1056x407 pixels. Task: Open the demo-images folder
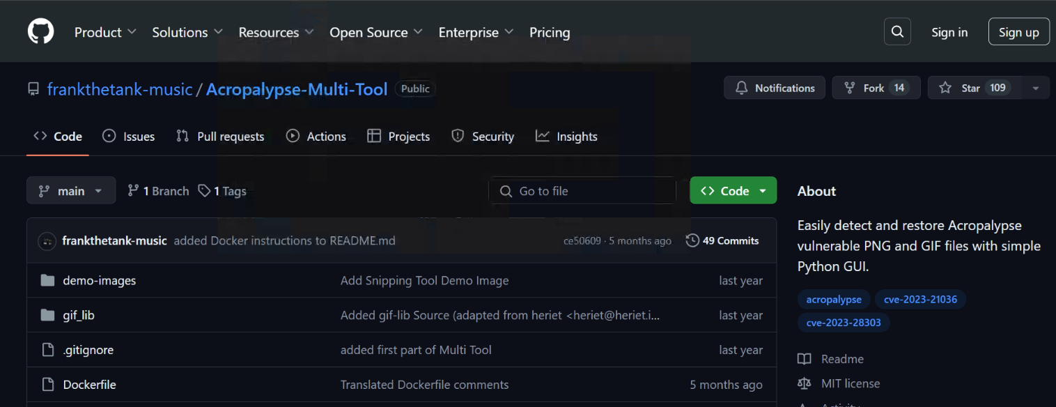click(x=100, y=281)
